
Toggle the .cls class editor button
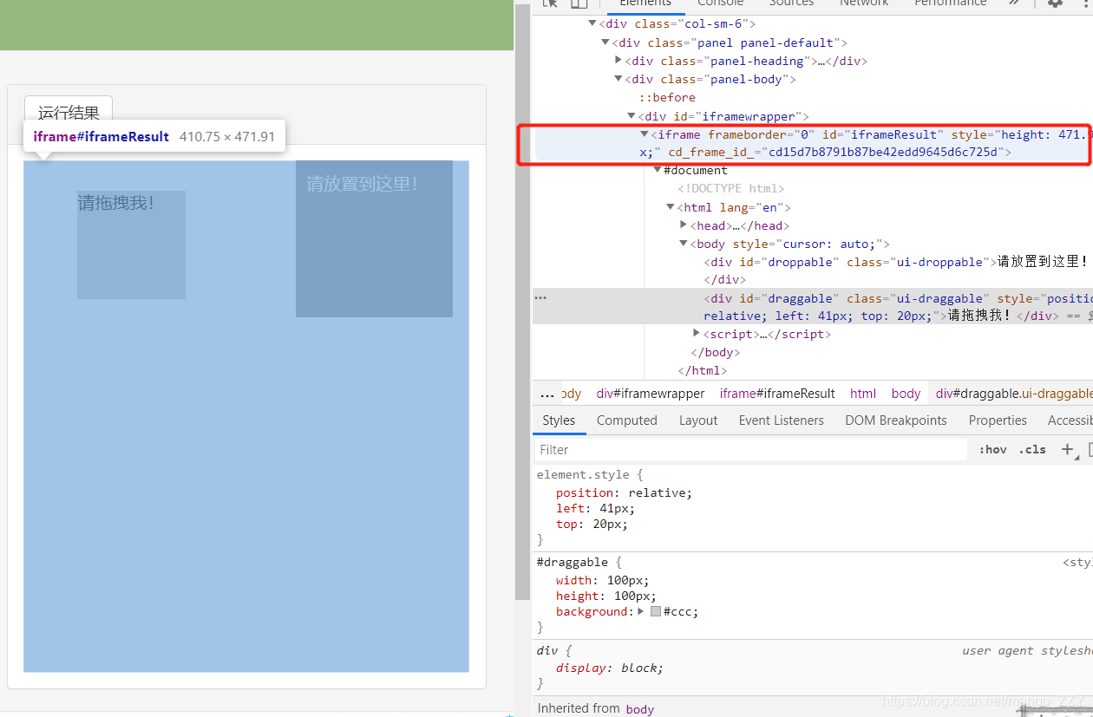(1032, 449)
